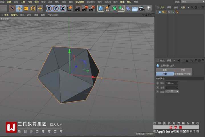Click the recent-tool cross icon
Screen dimensions: 205x137
click(x=40, y=9)
